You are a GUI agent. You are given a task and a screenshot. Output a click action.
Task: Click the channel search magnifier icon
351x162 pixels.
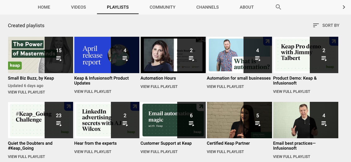tap(278, 7)
